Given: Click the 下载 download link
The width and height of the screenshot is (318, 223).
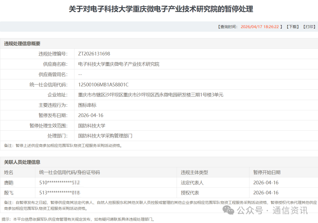Looking at the screenshot, I should pyautogui.click(x=292, y=27).
